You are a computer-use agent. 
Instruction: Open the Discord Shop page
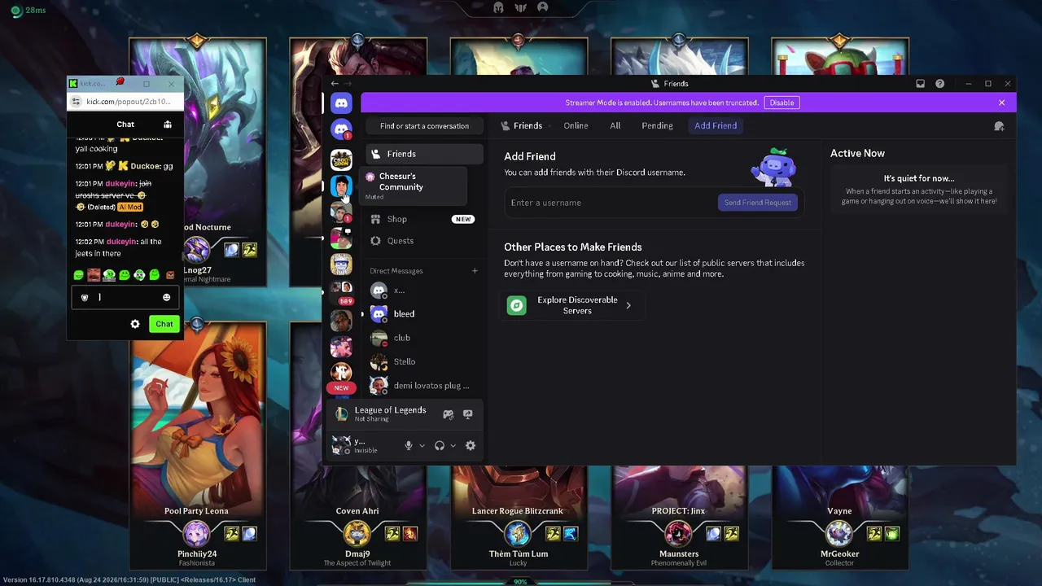[x=424, y=219]
